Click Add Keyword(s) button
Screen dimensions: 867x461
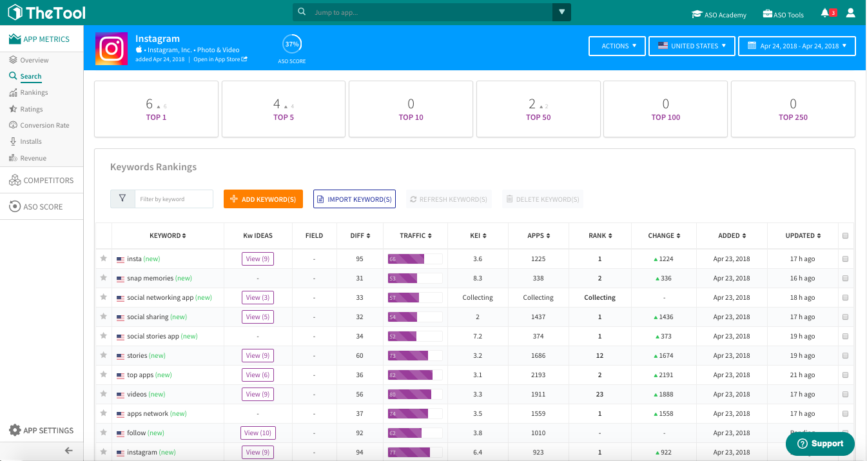(x=263, y=199)
